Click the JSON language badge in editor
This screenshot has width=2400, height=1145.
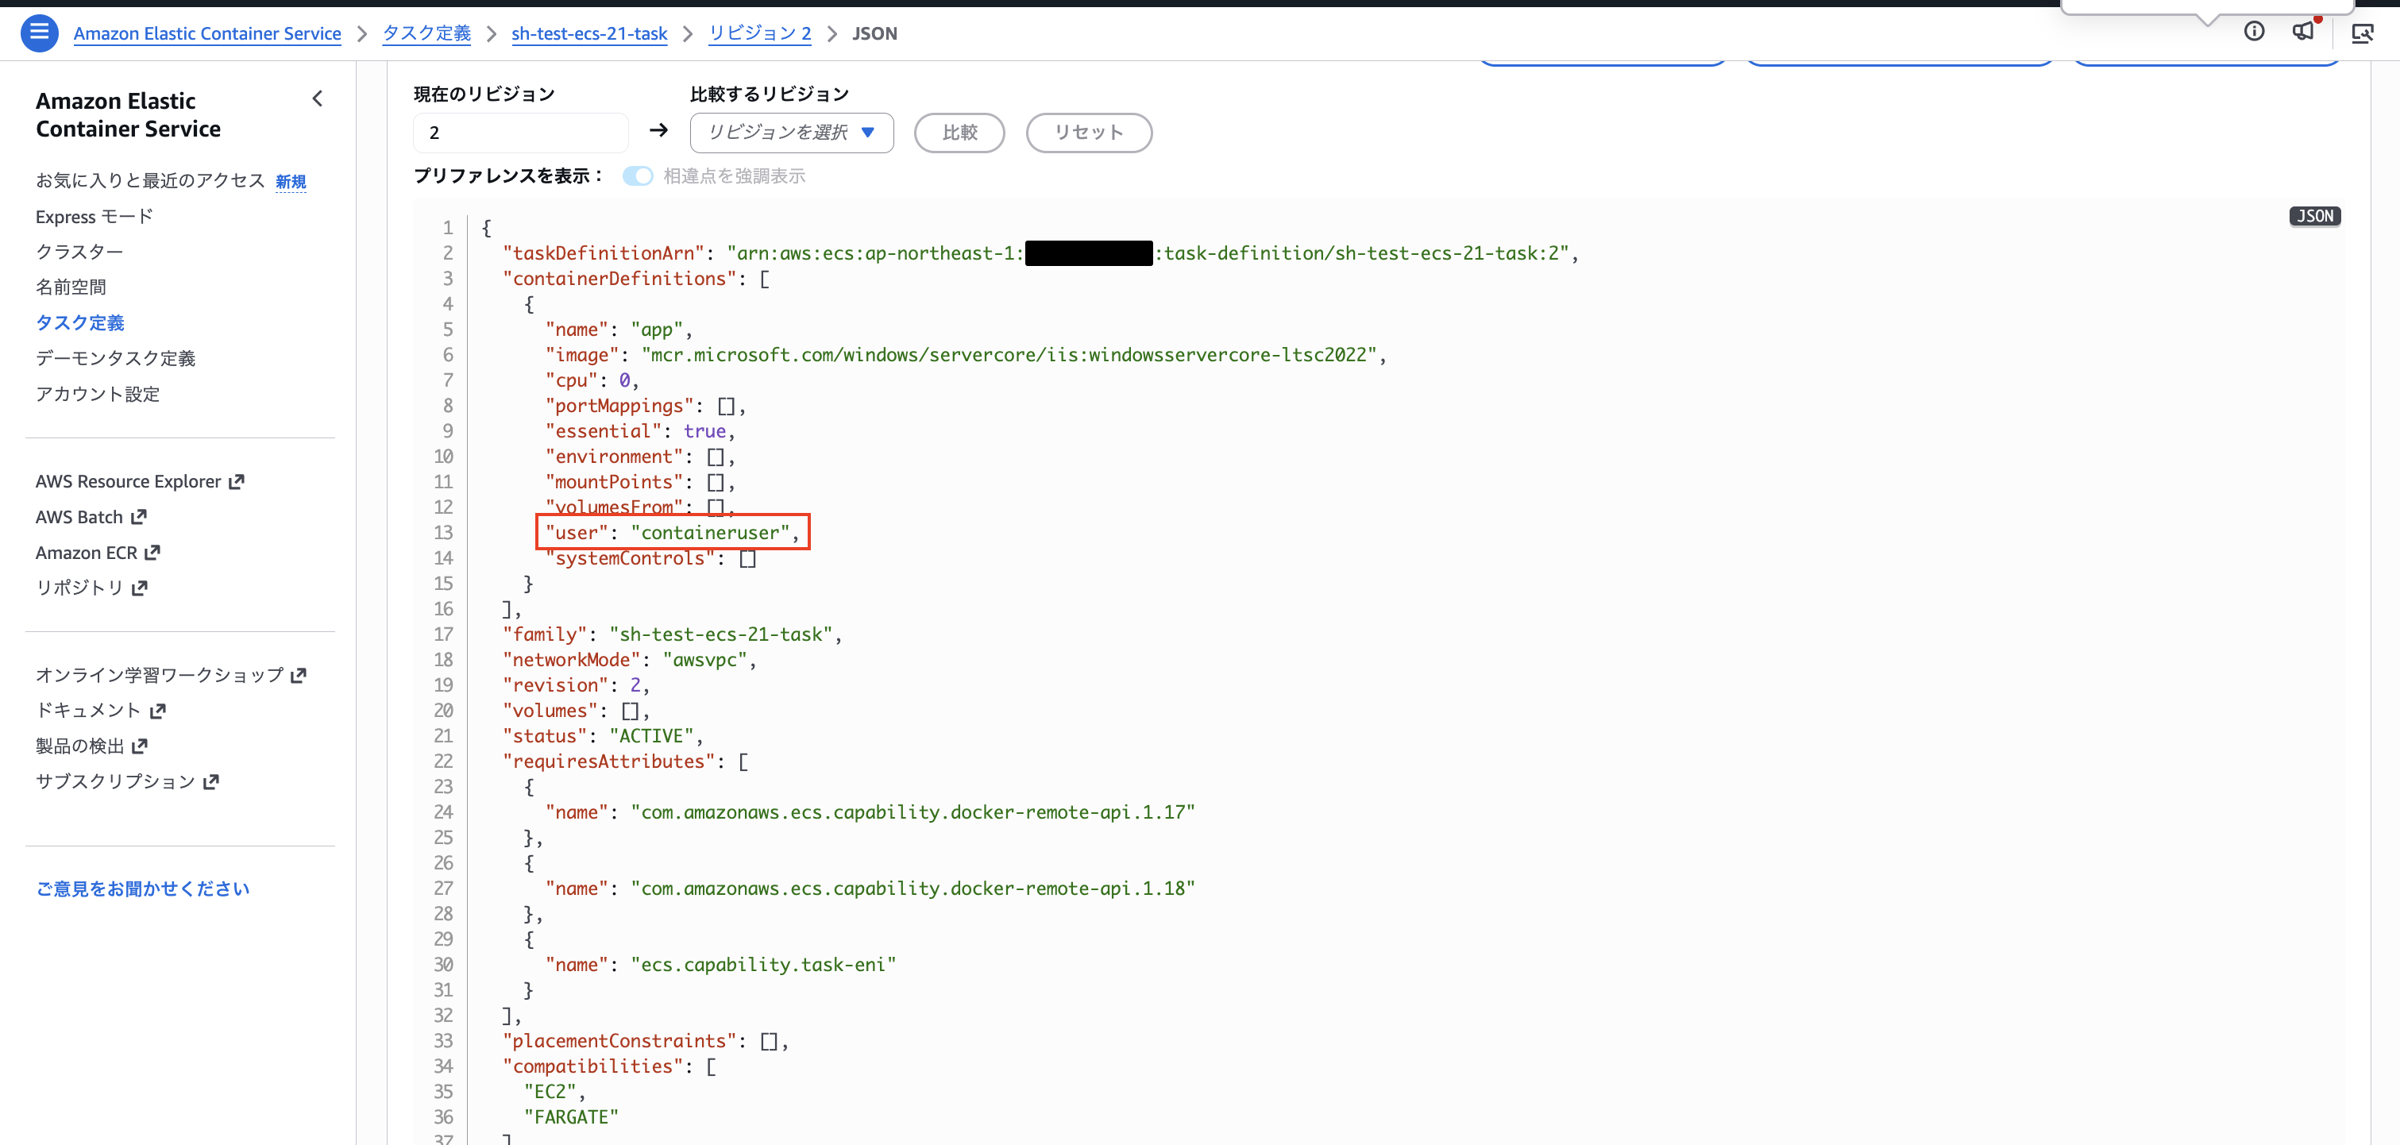click(2314, 216)
